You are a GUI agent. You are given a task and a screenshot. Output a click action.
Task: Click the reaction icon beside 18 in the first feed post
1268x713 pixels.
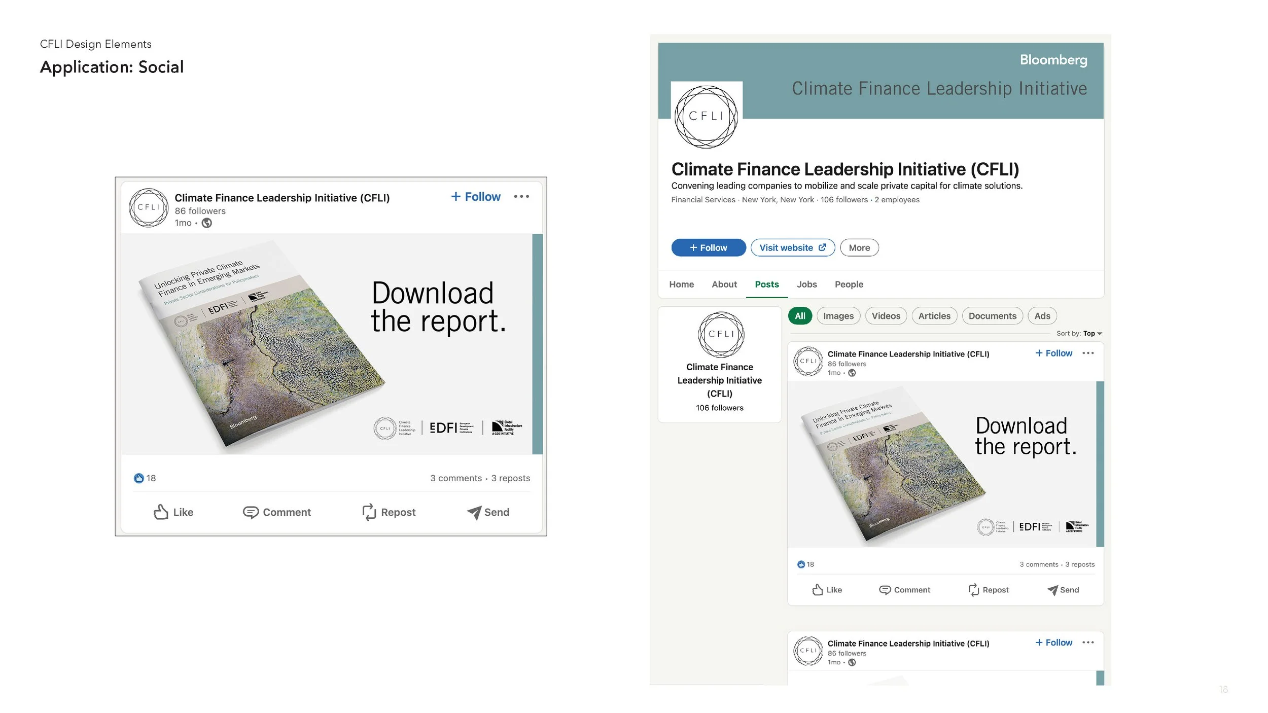click(801, 564)
